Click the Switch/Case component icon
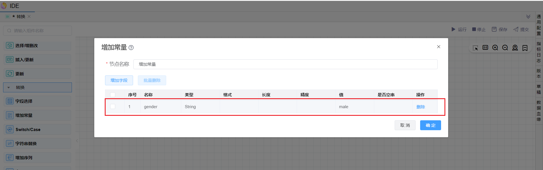The image size is (543, 170). (10, 129)
